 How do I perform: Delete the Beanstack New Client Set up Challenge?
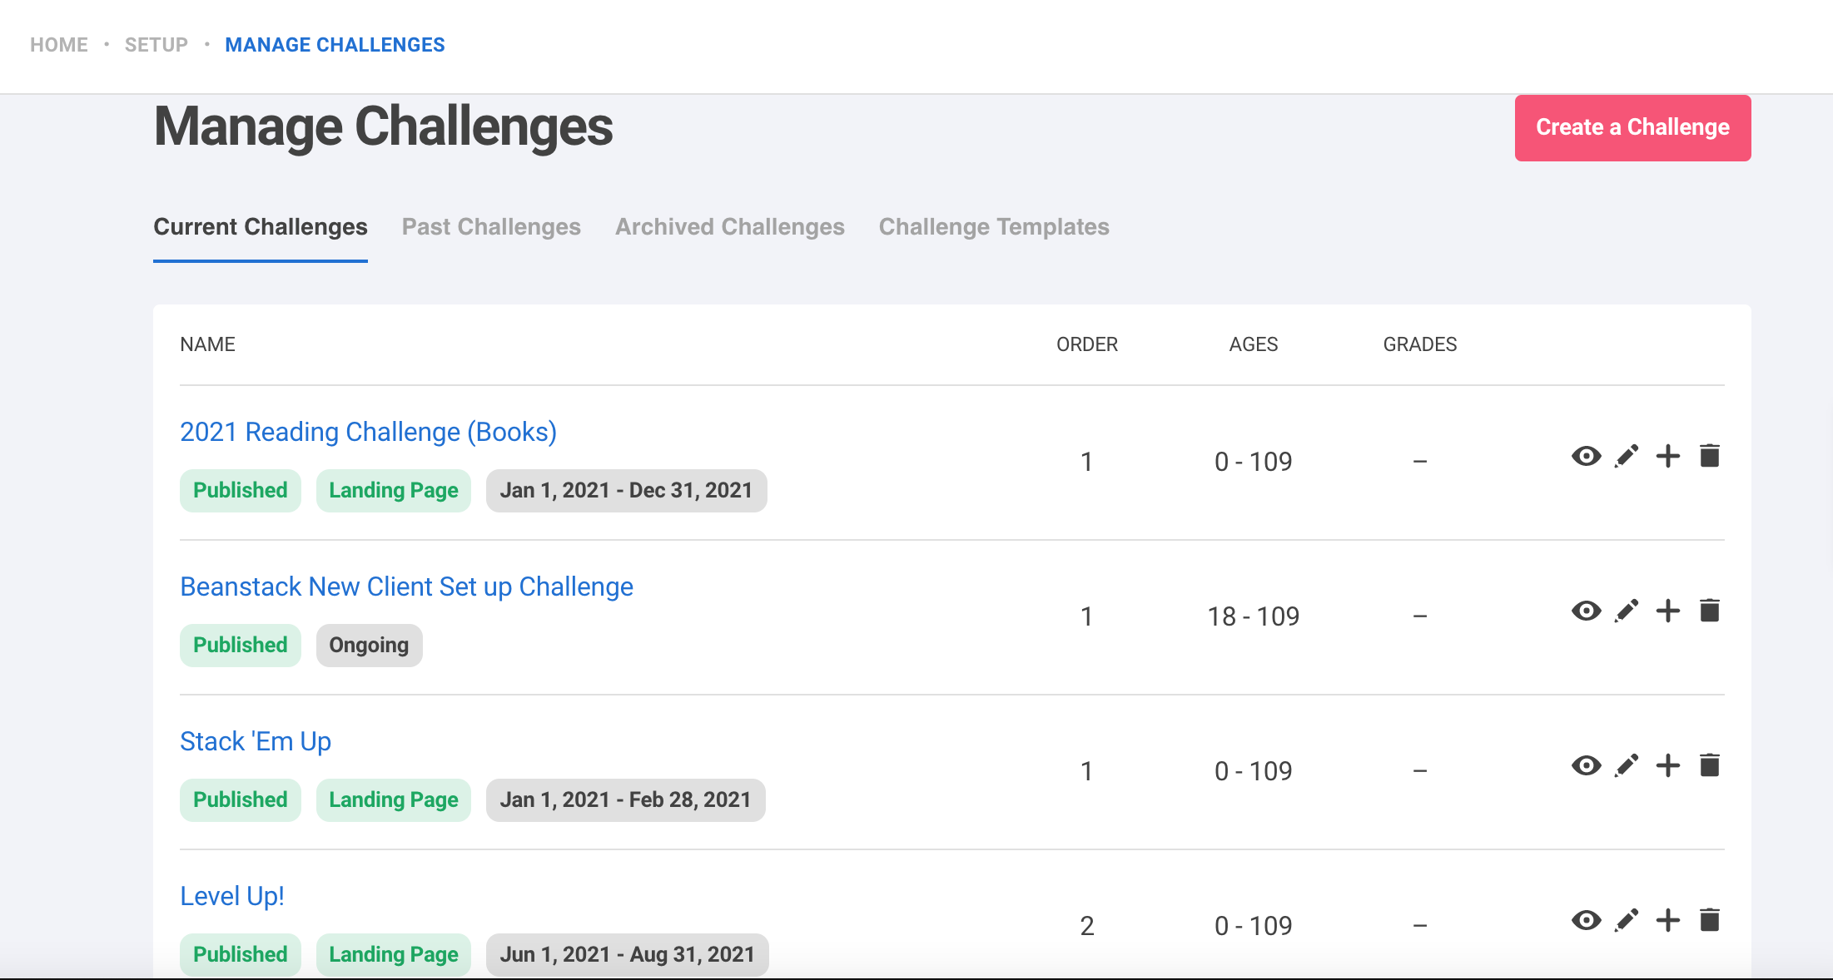(x=1709, y=611)
